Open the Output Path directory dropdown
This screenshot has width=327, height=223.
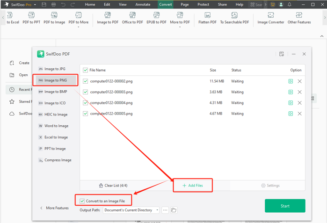click(131, 210)
